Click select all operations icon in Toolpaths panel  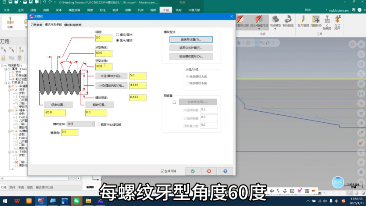click(4, 50)
